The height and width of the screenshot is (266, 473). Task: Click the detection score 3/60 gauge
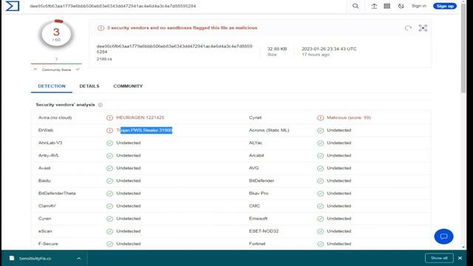coord(56,35)
